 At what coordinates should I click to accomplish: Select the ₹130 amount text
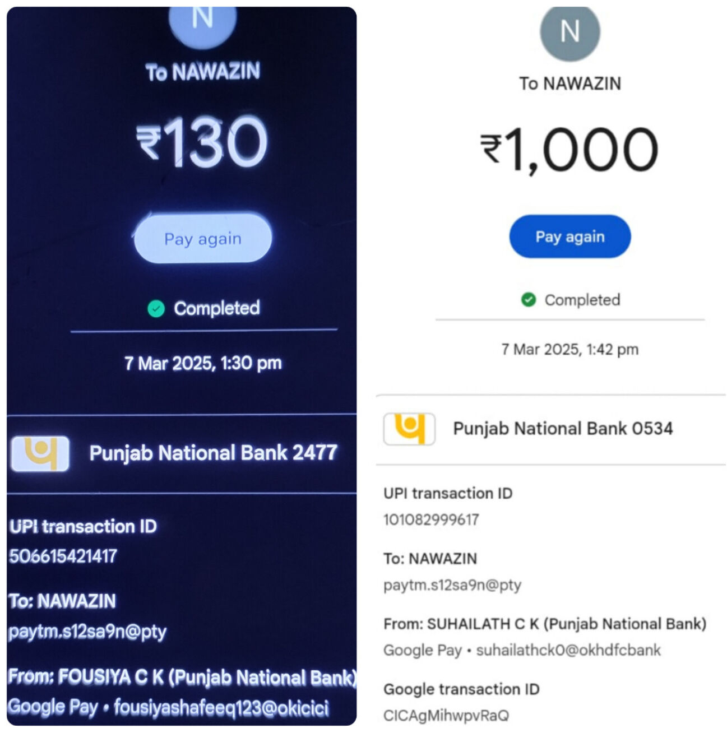click(202, 141)
